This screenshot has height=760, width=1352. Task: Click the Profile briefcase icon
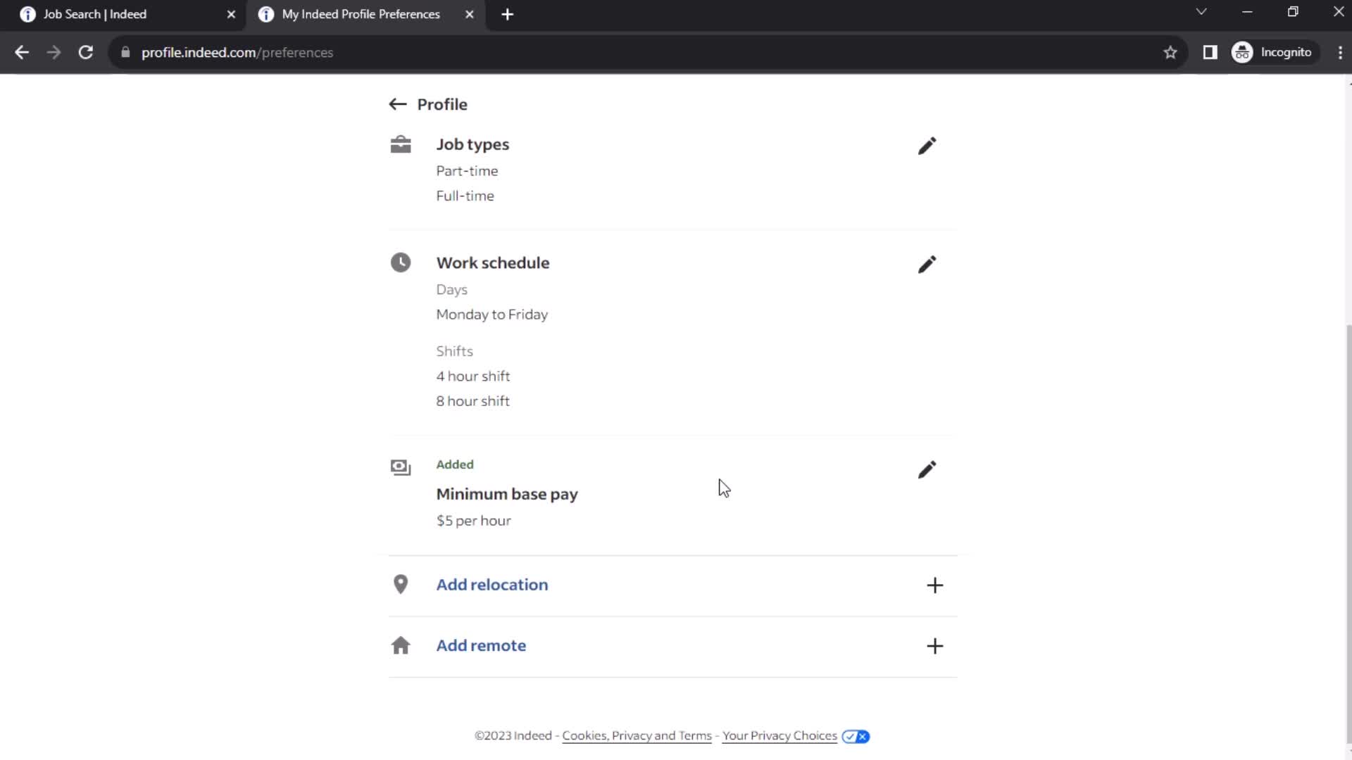[400, 144]
